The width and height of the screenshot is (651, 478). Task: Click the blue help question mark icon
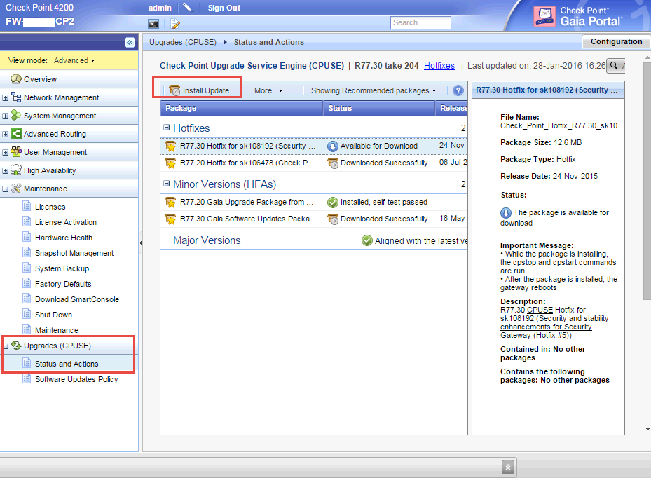coord(458,90)
